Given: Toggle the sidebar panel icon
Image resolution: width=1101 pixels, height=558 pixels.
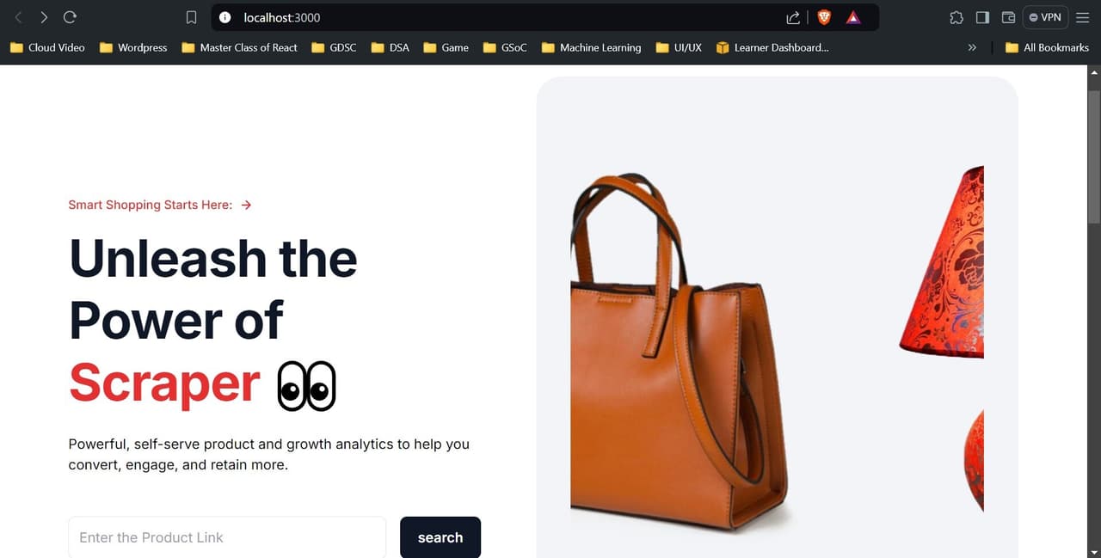Looking at the screenshot, I should pos(982,17).
